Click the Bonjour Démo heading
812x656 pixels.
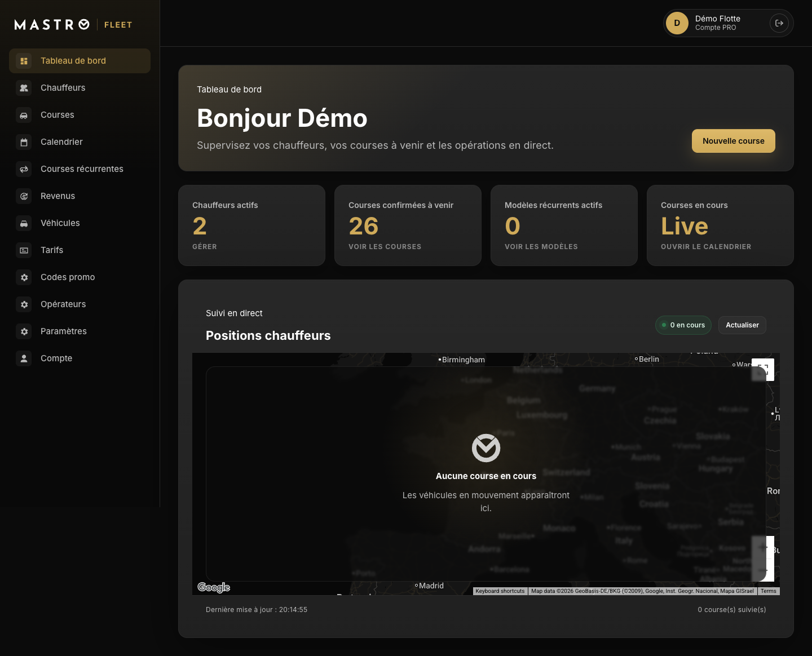[x=282, y=118]
